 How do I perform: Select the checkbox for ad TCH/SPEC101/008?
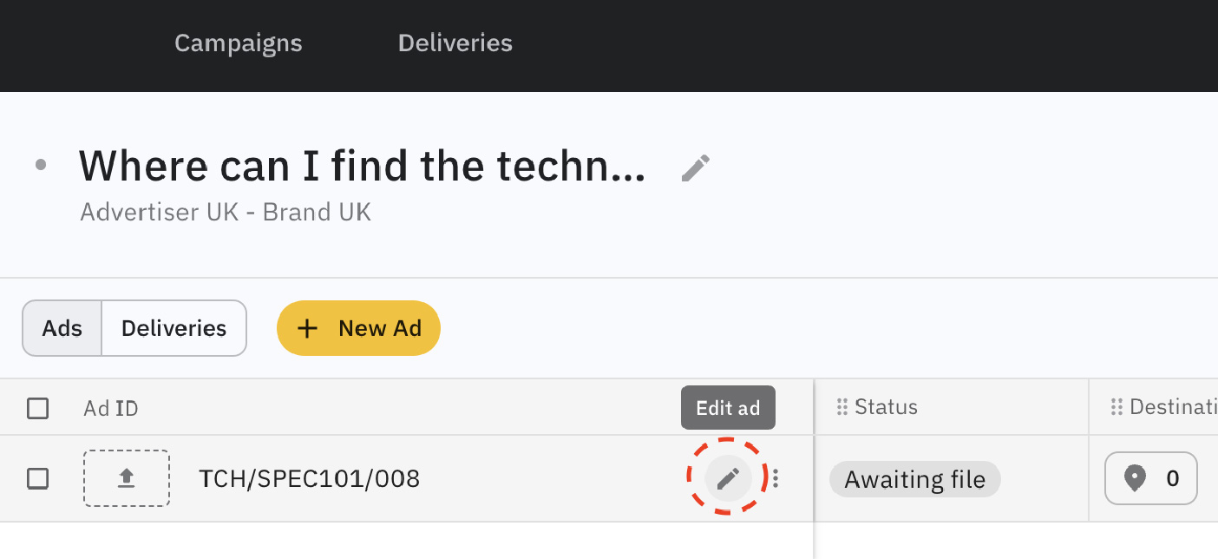(x=38, y=478)
